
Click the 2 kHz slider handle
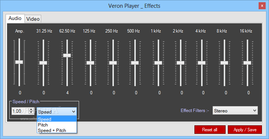(180, 63)
